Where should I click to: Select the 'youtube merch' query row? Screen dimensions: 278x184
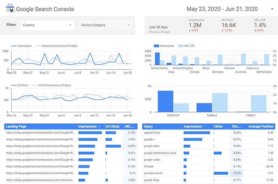point(208,173)
